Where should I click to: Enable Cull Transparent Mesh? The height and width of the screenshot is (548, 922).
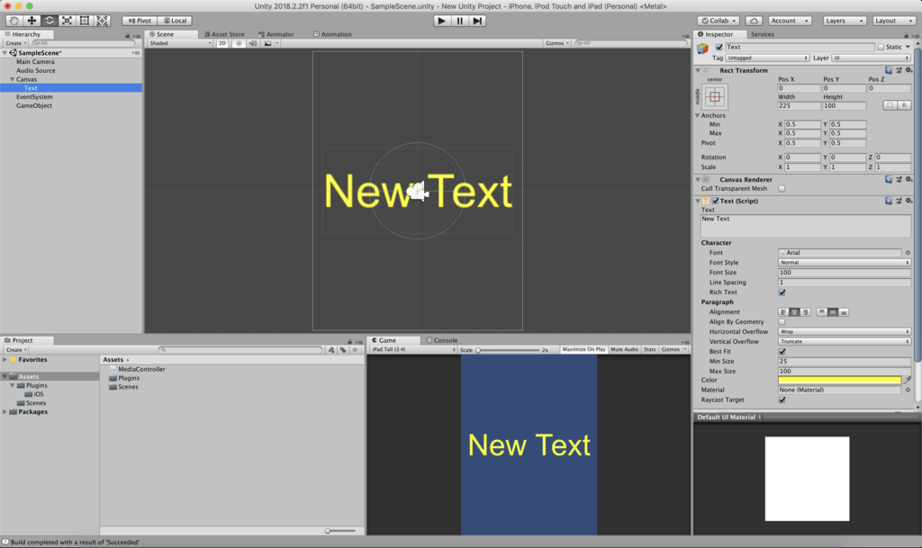pyautogui.click(x=782, y=189)
